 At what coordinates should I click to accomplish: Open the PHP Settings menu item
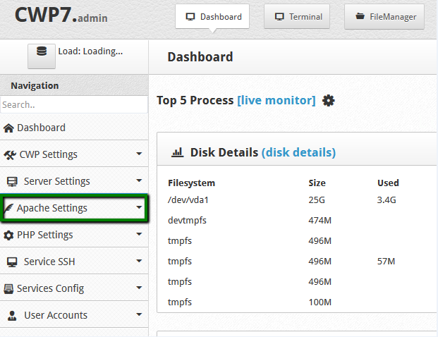tap(45, 235)
